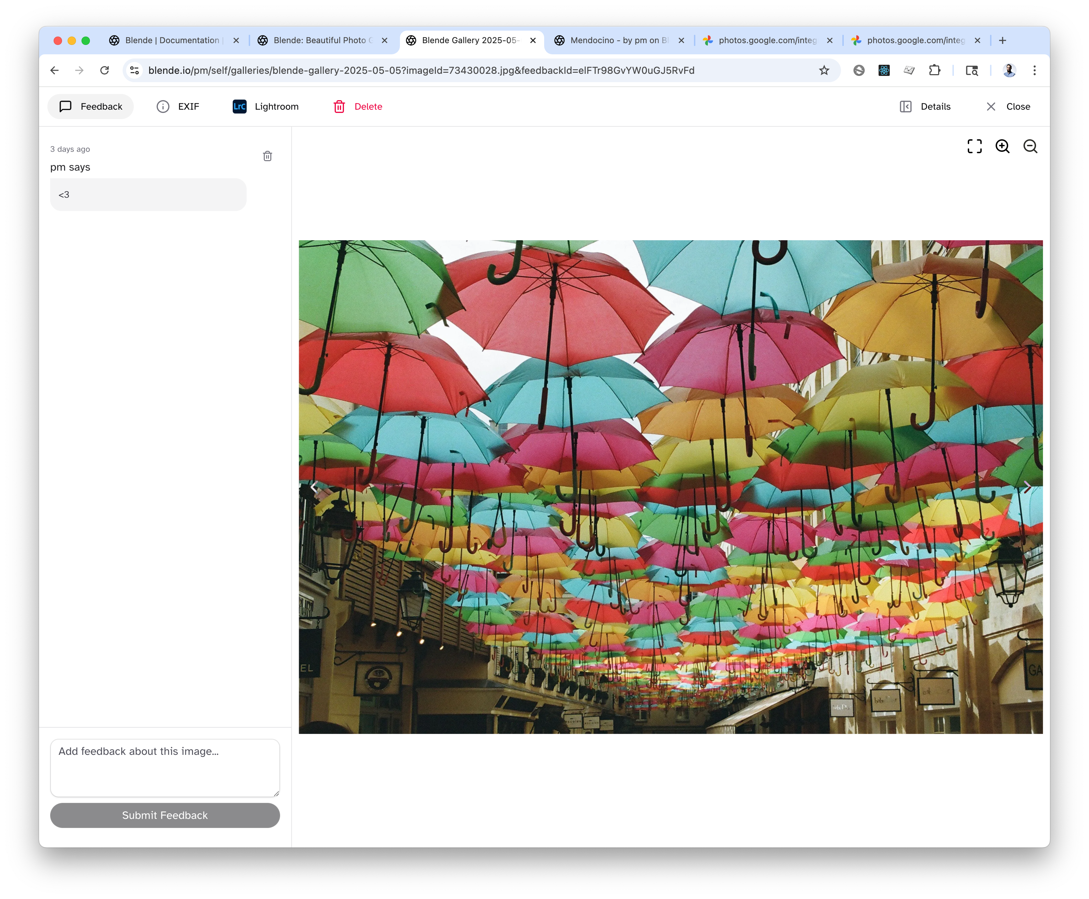Delete the pm feedback comment
The image size is (1089, 899).
tap(267, 156)
